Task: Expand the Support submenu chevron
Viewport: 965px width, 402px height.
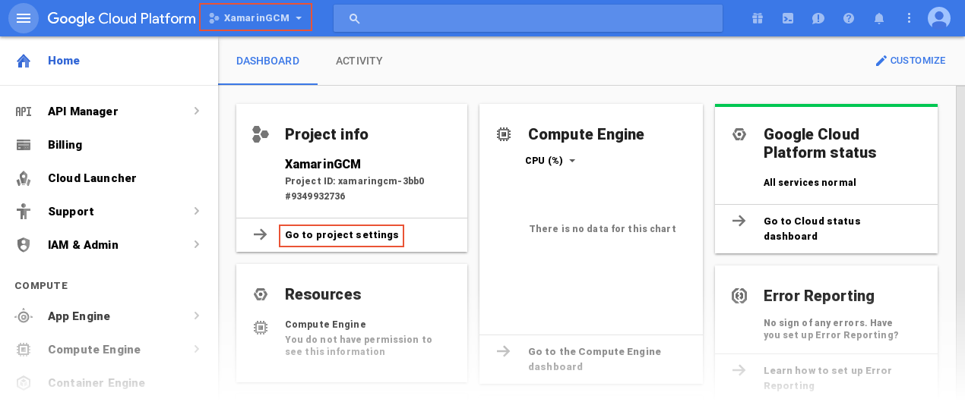Action: point(197,212)
